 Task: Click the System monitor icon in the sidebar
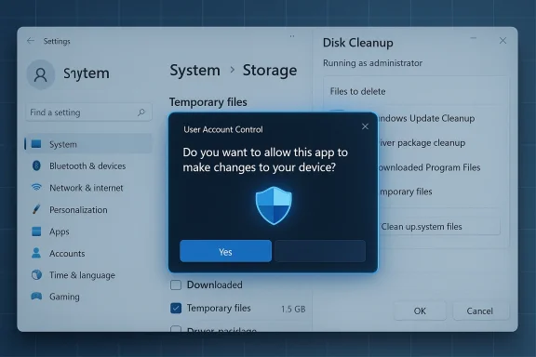click(x=36, y=144)
